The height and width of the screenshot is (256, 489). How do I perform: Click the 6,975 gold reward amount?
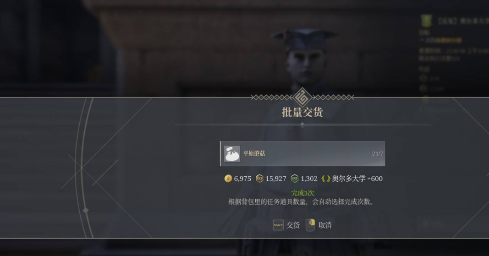[242, 179]
